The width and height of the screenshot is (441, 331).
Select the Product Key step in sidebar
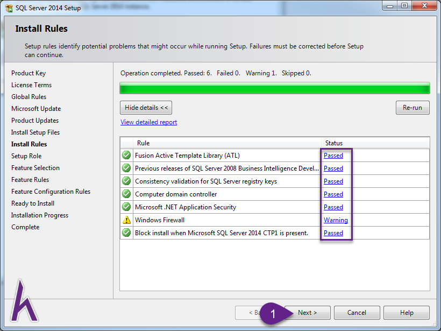pyautogui.click(x=29, y=73)
